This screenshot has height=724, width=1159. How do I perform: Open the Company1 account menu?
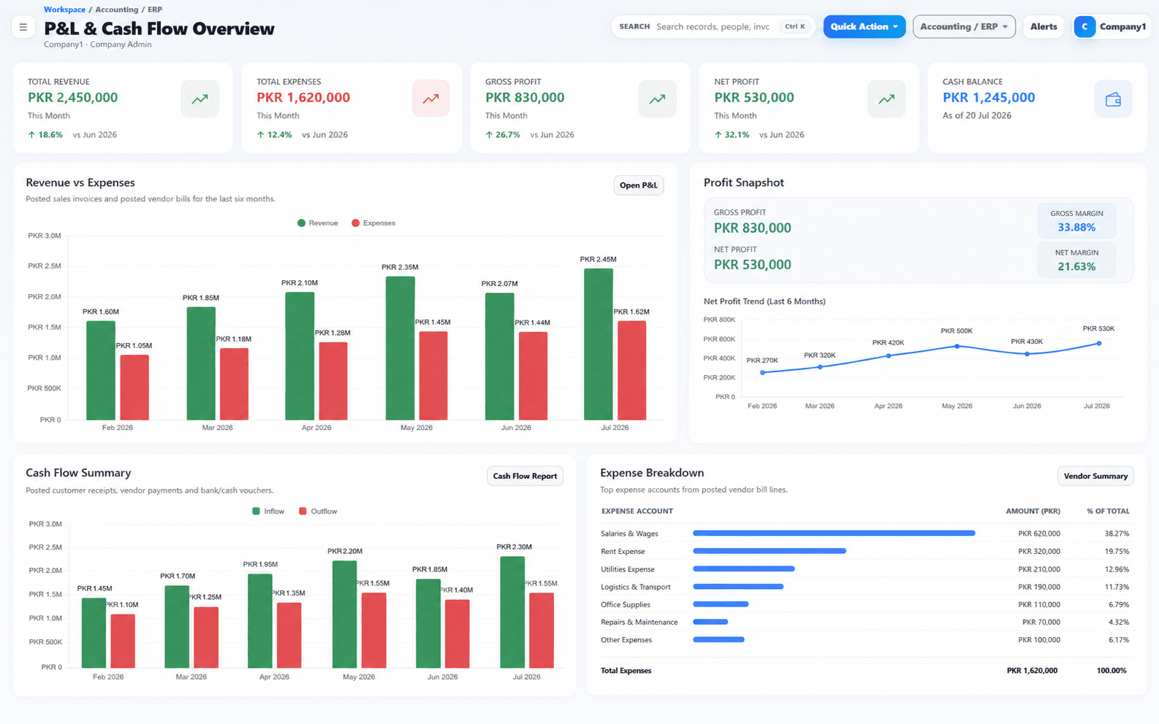pyautogui.click(x=1111, y=26)
